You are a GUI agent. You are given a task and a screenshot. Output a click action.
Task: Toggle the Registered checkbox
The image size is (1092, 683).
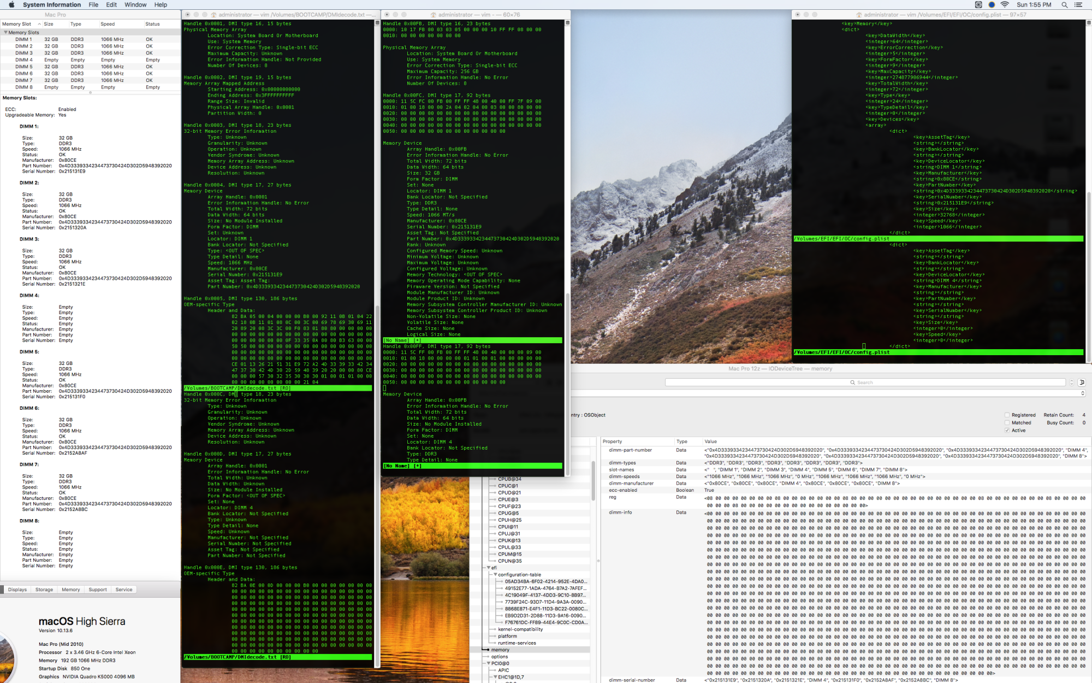click(1007, 415)
